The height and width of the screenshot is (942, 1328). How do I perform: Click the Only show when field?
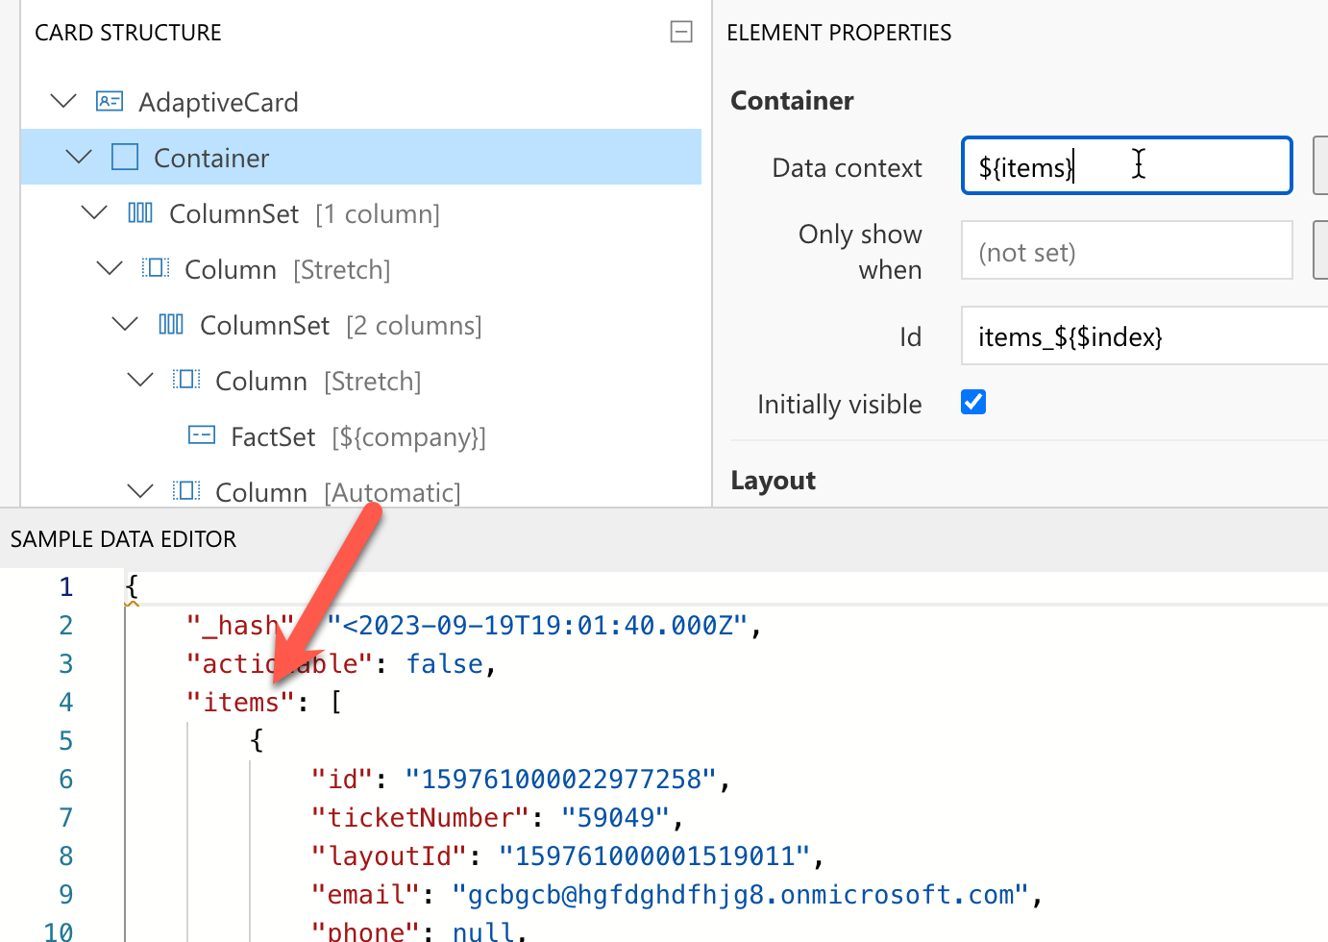pyautogui.click(x=1124, y=250)
